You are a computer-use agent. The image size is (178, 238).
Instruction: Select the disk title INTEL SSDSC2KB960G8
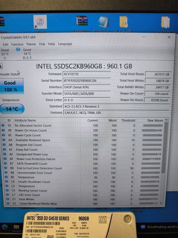coord(84,66)
